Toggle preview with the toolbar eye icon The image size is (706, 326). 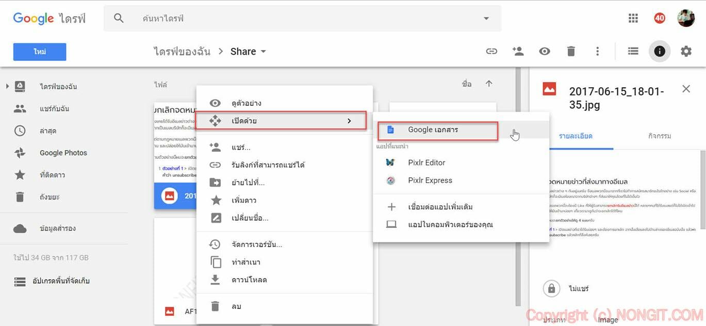pos(545,51)
